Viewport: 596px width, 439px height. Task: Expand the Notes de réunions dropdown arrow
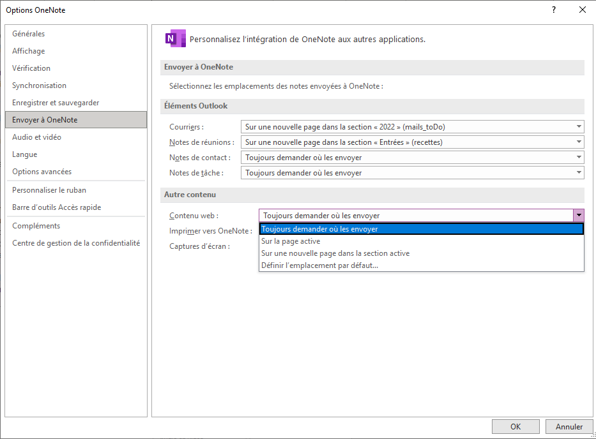579,142
